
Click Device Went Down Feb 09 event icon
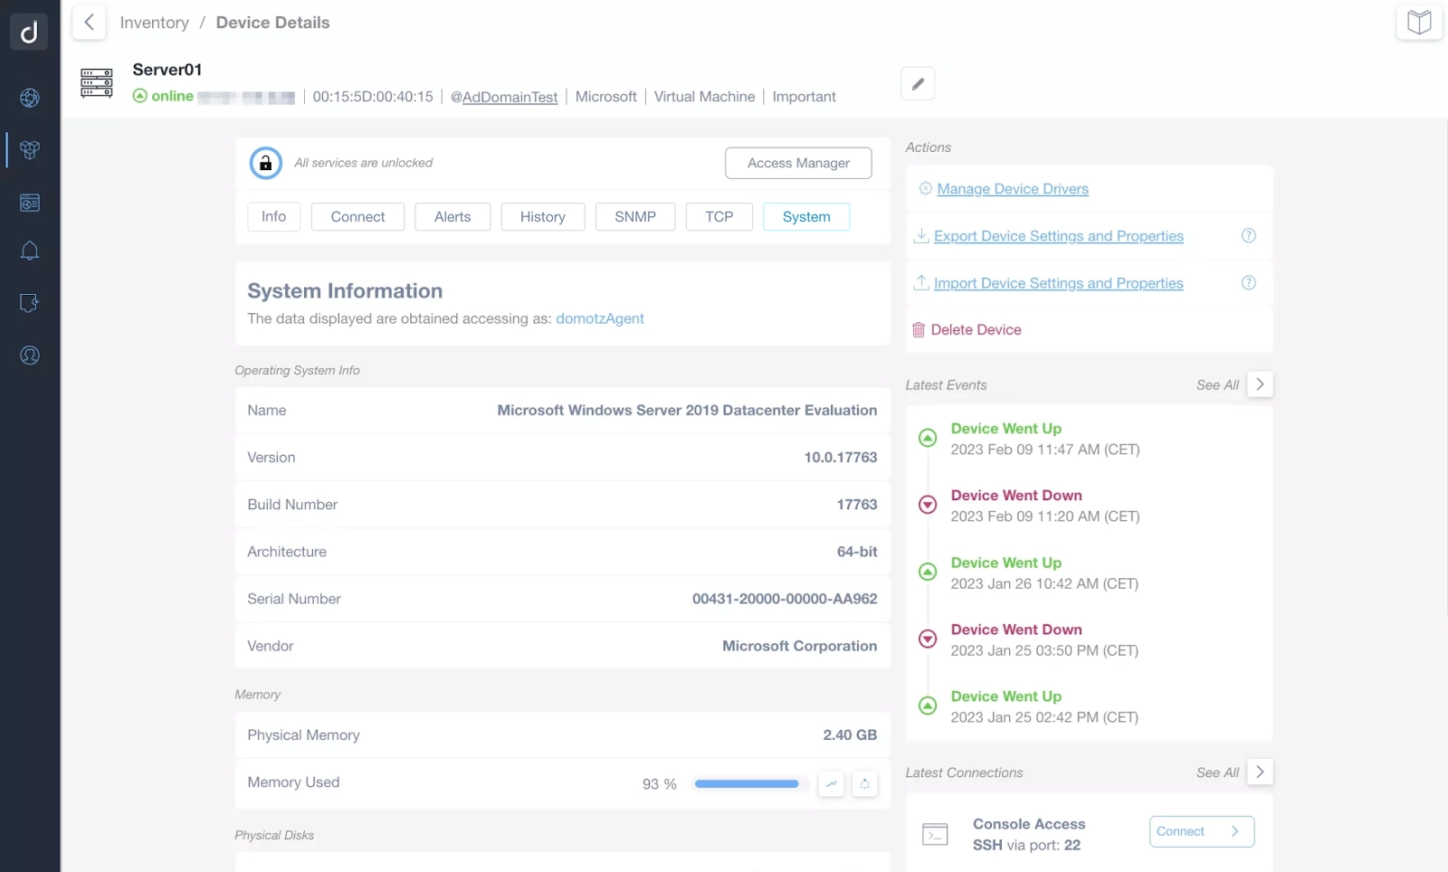click(x=928, y=505)
